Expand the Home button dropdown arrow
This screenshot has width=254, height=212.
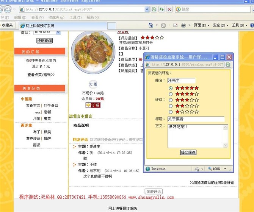(x=157, y=25)
